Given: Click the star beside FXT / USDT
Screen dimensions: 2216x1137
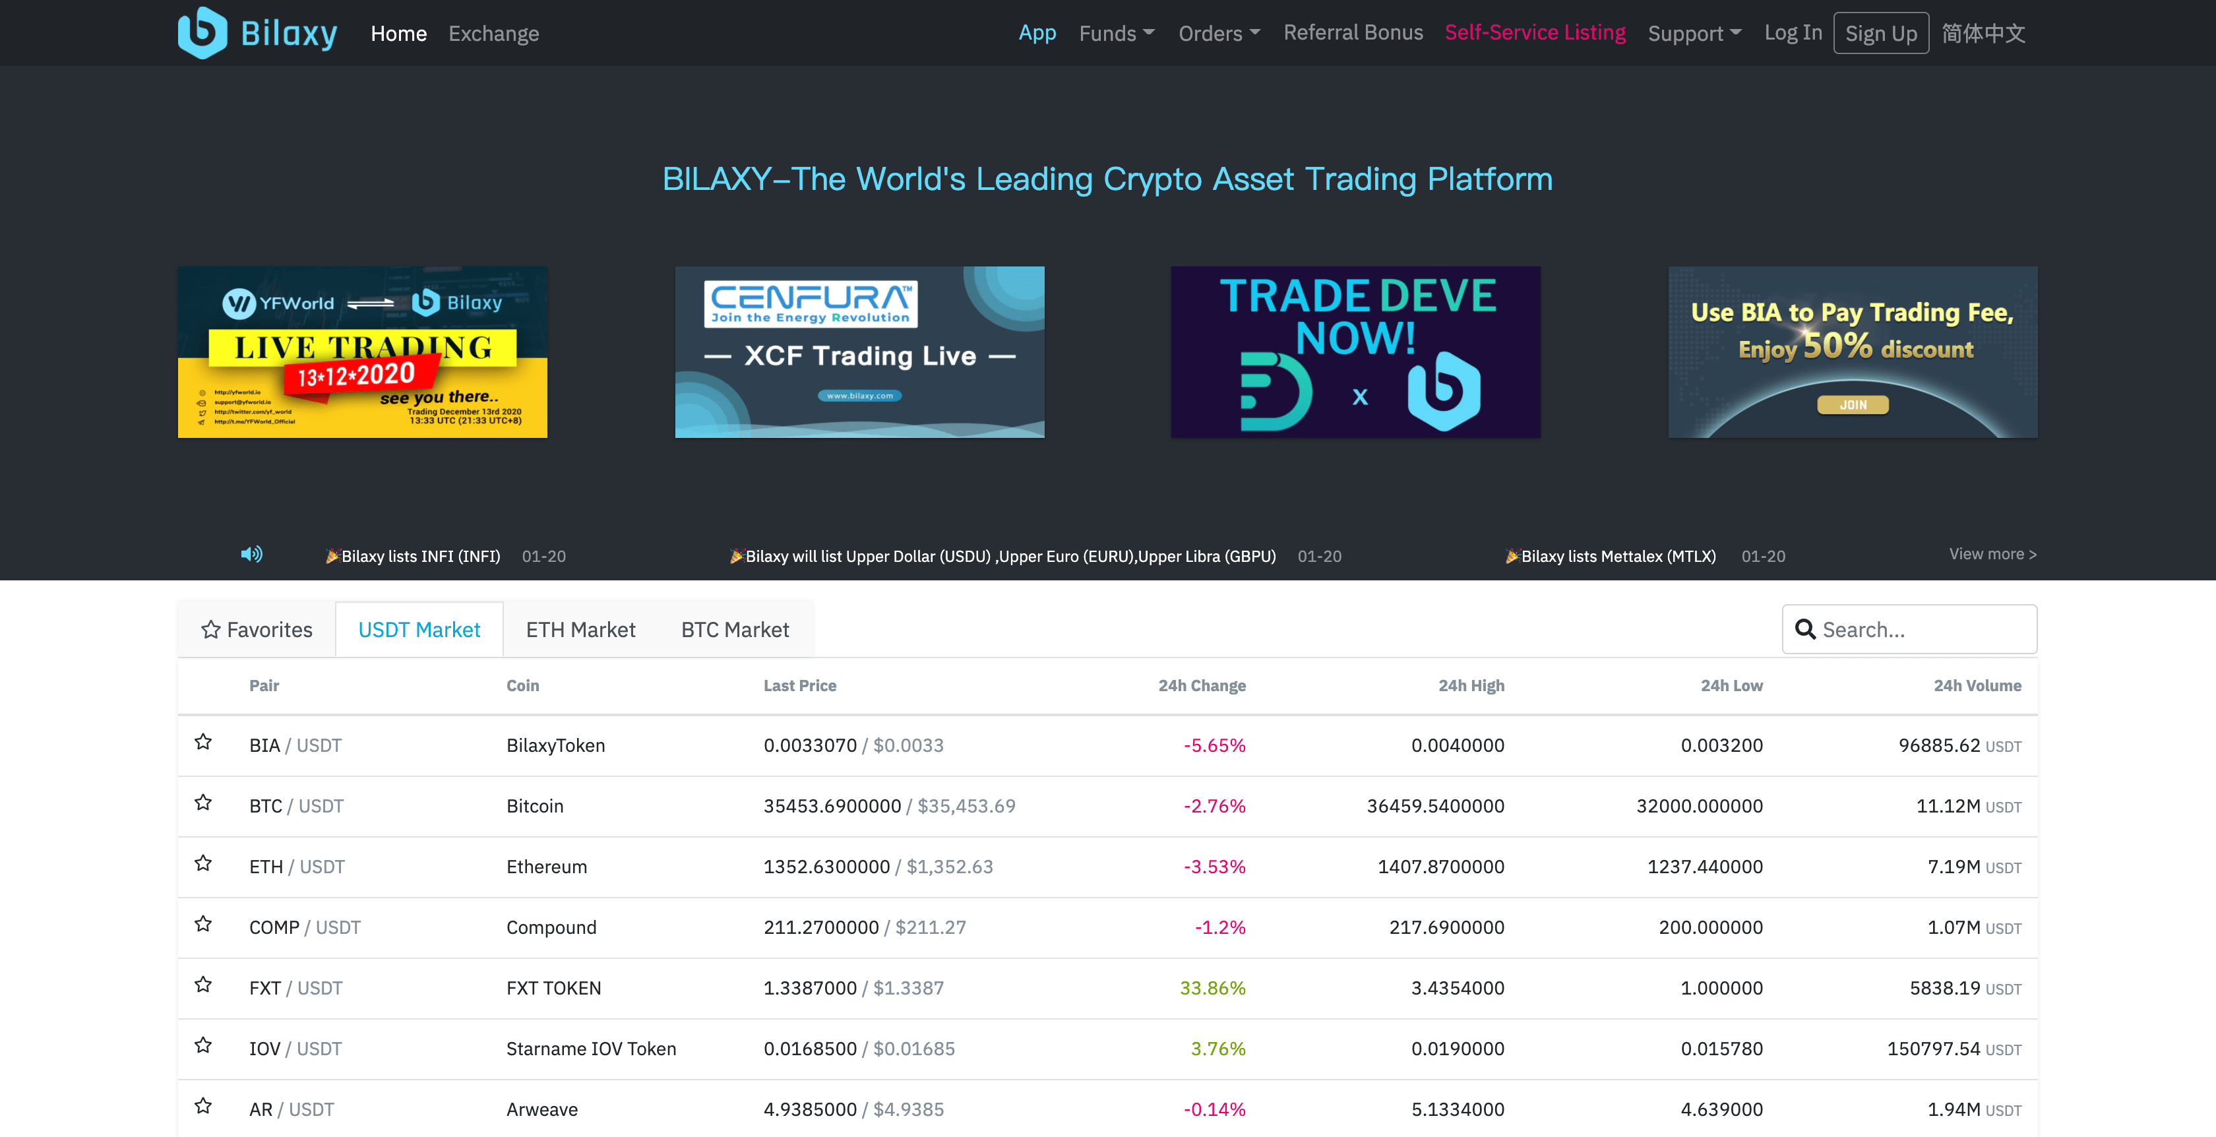Looking at the screenshot, I should tap(203, 985).
